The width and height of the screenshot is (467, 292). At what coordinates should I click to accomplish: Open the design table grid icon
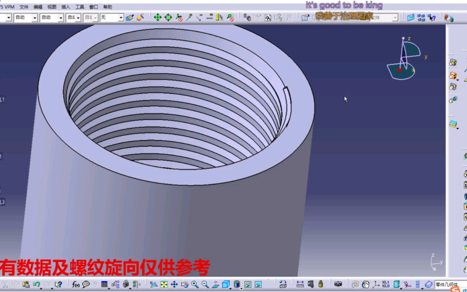pos(104,284)
